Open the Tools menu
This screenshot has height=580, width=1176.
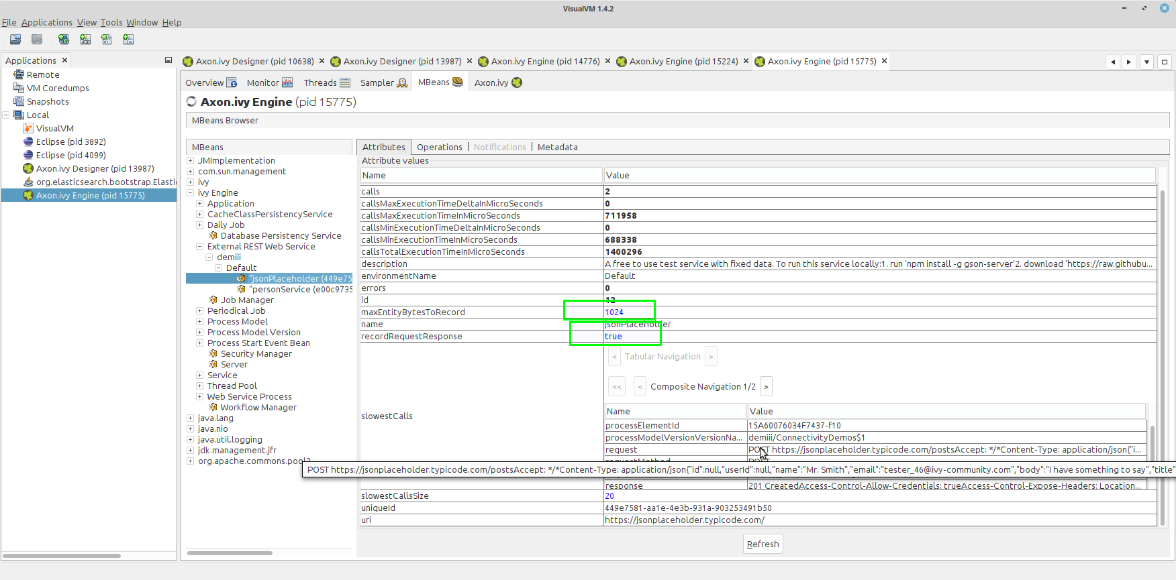tap(111, 22)
